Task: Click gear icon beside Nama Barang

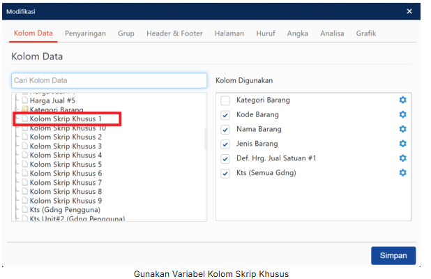Action: click(x=402, y=129)
